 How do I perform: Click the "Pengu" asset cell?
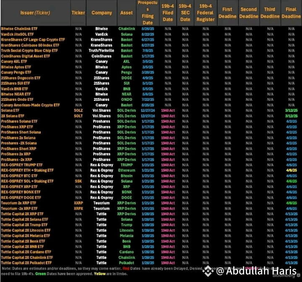[x=127, y=72]
